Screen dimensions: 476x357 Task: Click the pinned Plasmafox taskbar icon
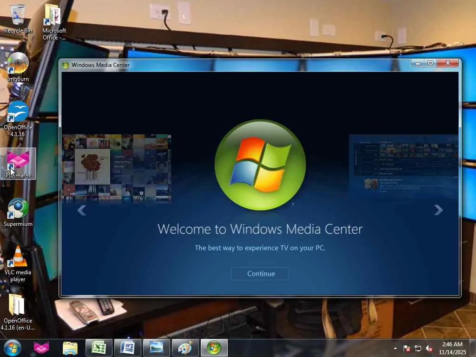point(41,348)
